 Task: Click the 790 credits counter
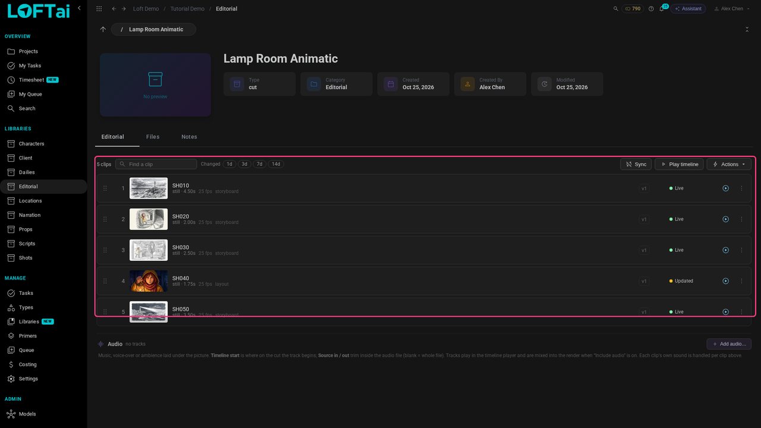click(x=633, y=9)
